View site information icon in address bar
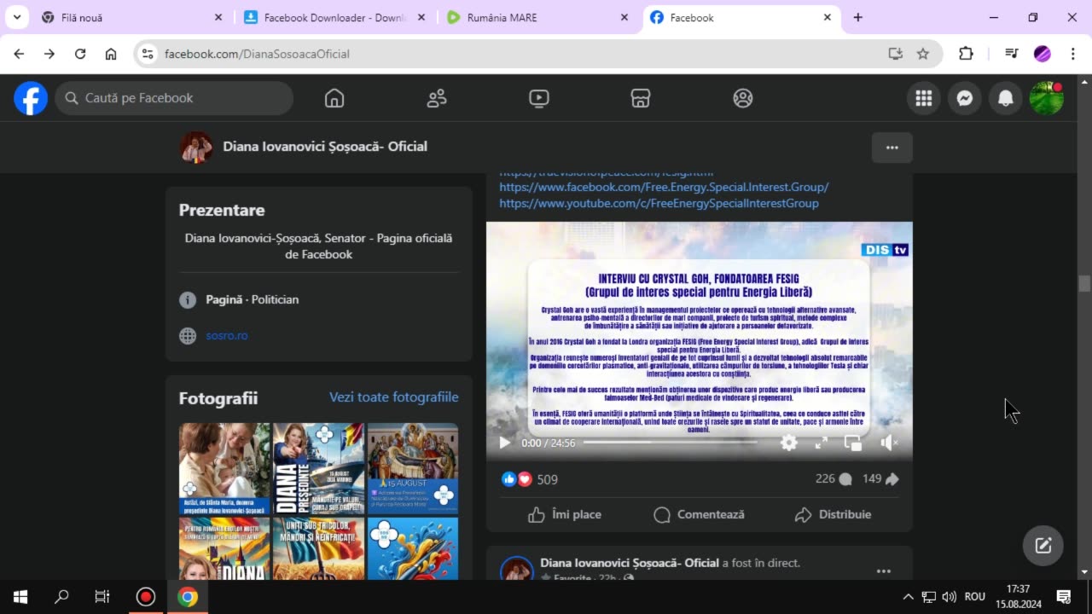Image resolution: width=1092 pixels, height=614 pixels. point(148,54)
